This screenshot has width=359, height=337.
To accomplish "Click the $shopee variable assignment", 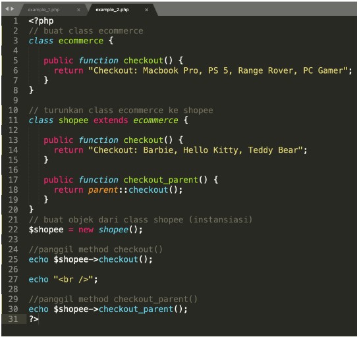I will point(46,230).
